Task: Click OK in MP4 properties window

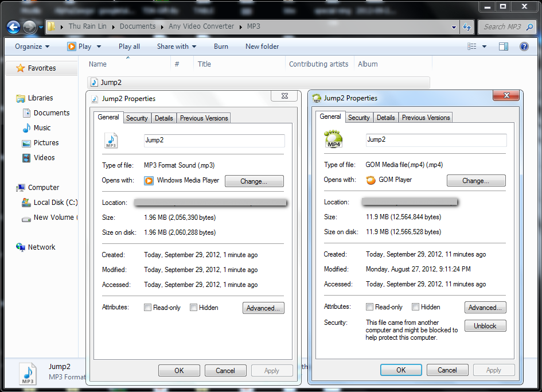Action: click(x=401, y=370)
